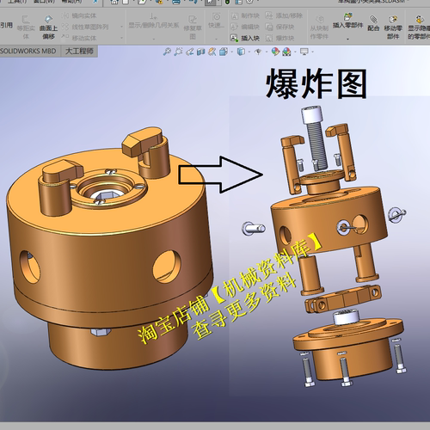Click 插入零部件 insert components button
430x430 pixels.
pos(347,21)
